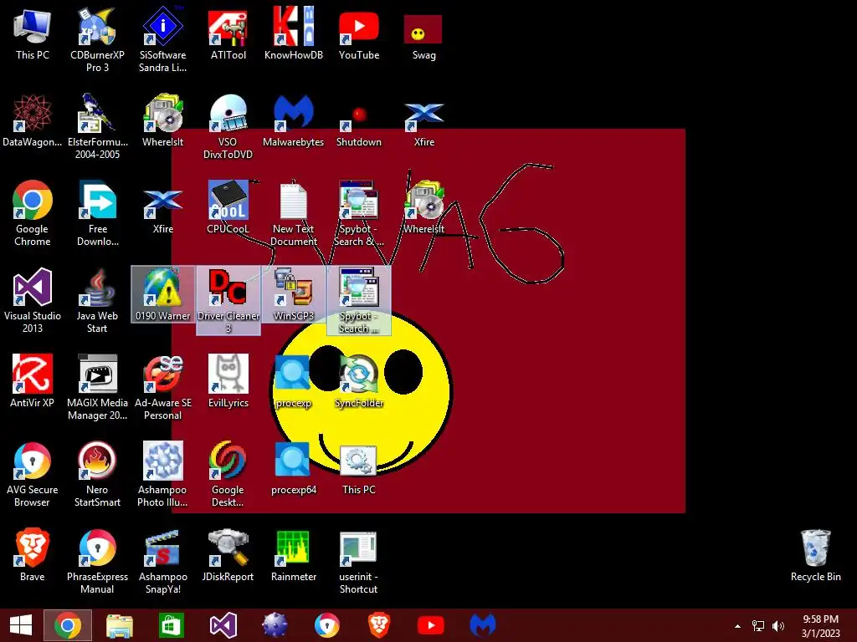Viewport: 857px width, 642px height.
Task: Select the PhraseExpress Manual icon
Action: (97, 561)
